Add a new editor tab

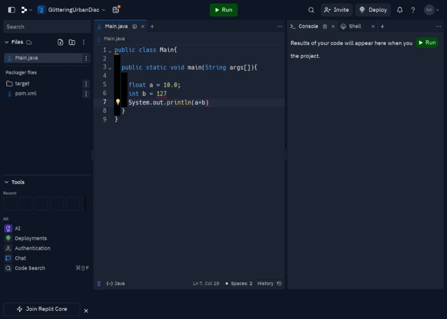coord(152,27)
